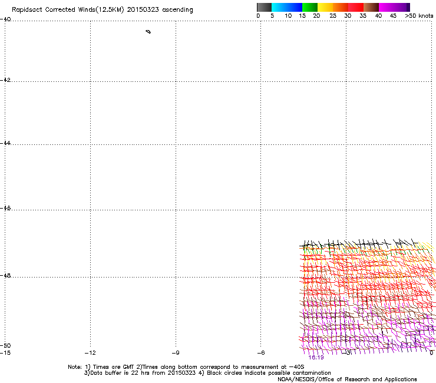Click the cyan-blue 5-15 knots legend color
Screen dimensions: 436x383
pyautogui.click(x=287, y=7)
